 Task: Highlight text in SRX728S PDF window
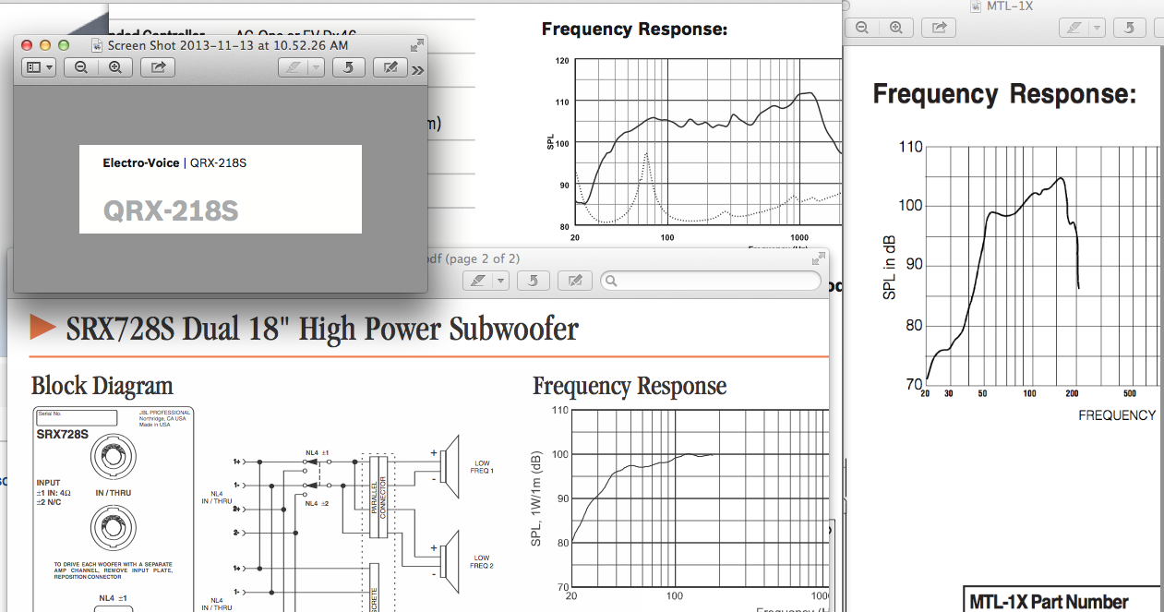point(478,281)
